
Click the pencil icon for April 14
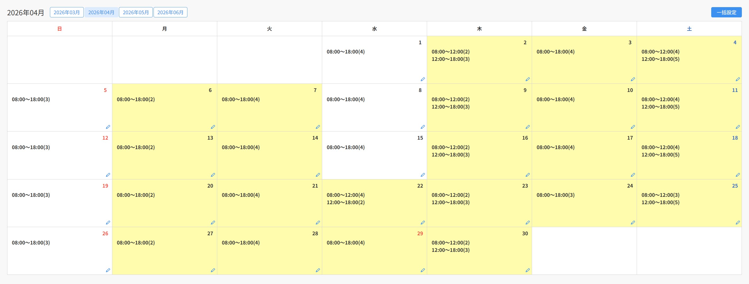click(318, 175)
